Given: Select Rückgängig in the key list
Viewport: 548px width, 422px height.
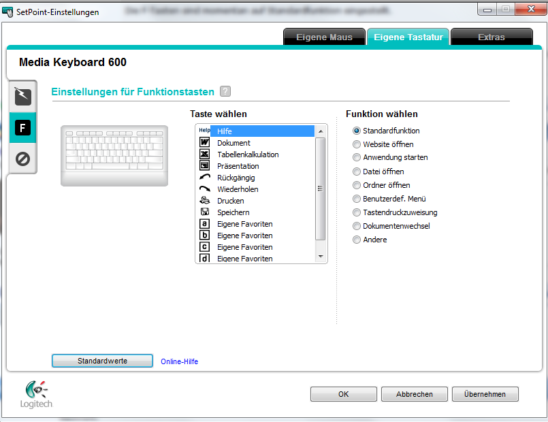Looking at the screenshot, I should [x=236, y=178].
